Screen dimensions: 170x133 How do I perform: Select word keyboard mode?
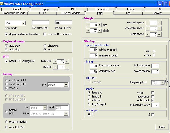pyautogui.click(x=45, y=50)
